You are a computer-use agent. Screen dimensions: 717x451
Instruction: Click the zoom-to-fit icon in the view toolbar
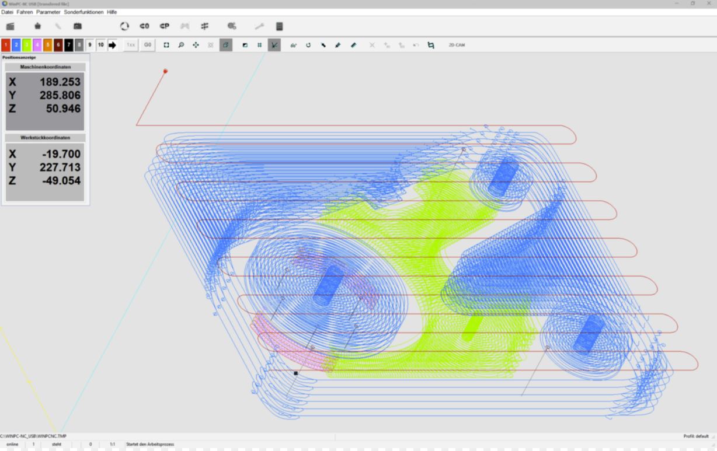166,44
